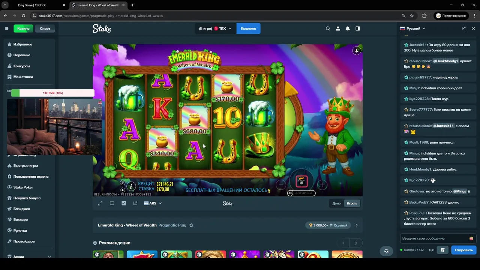Select the Казино tab
The height and width of the screenshot is (270, 480).
[23, 28]
